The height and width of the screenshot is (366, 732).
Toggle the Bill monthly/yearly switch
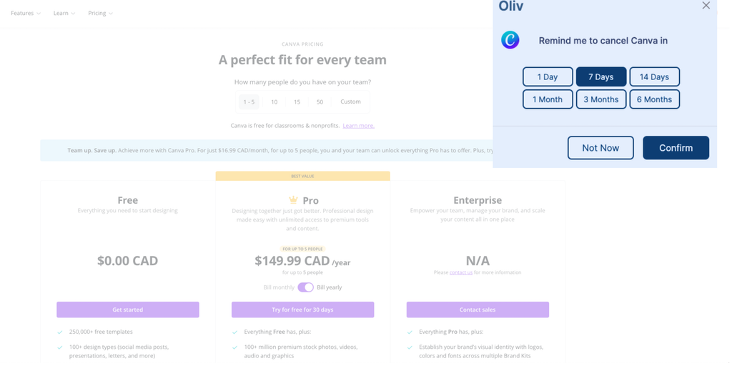coord(305,287)
